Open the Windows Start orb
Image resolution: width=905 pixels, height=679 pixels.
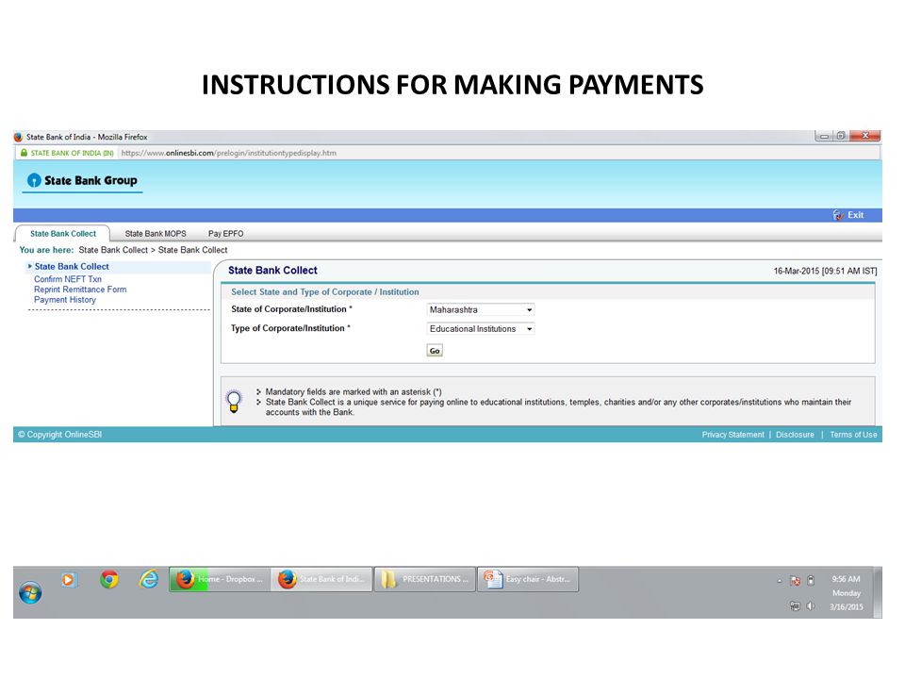point(30,593)
